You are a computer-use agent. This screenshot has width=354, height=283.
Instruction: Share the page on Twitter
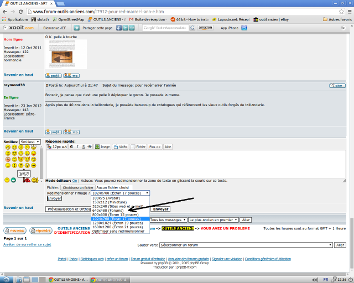pyautogui.click(x=126, y=28)
